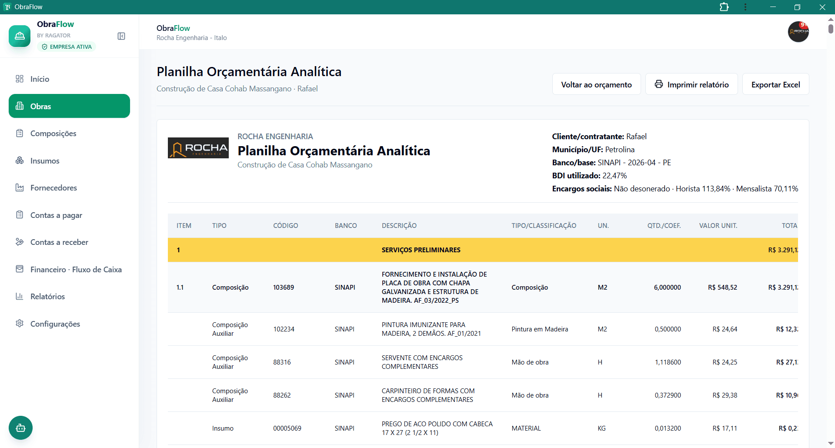The width and height of the screenshot is (835, 448).
Task: Click Exportar Excel button
Action: pyautogui.click(x=775, y=84)
